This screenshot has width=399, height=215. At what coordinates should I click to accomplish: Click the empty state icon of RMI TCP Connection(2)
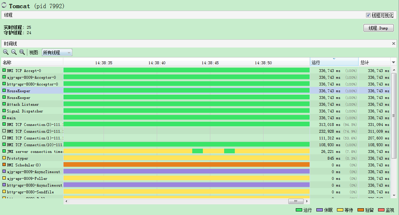[4, 131]
